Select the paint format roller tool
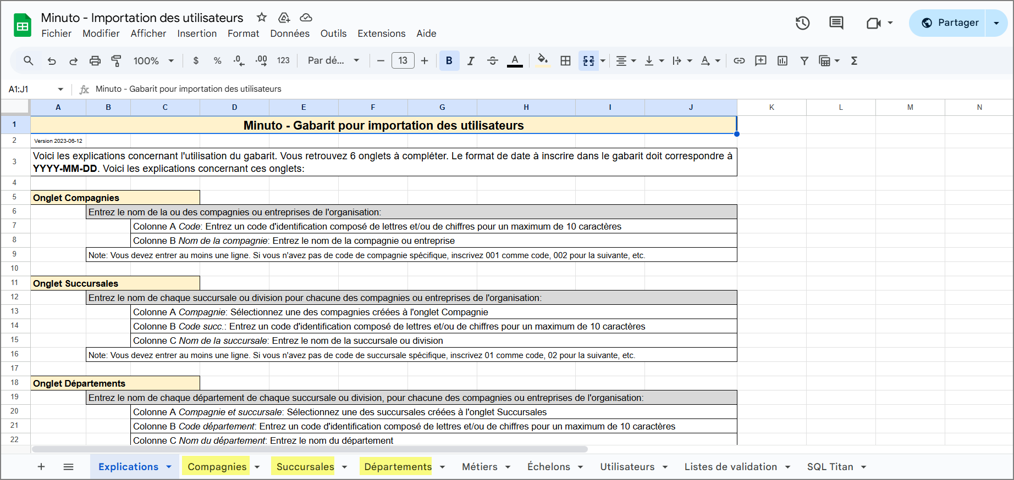Viewport: 1014px width, 480px height. (116, 61)
